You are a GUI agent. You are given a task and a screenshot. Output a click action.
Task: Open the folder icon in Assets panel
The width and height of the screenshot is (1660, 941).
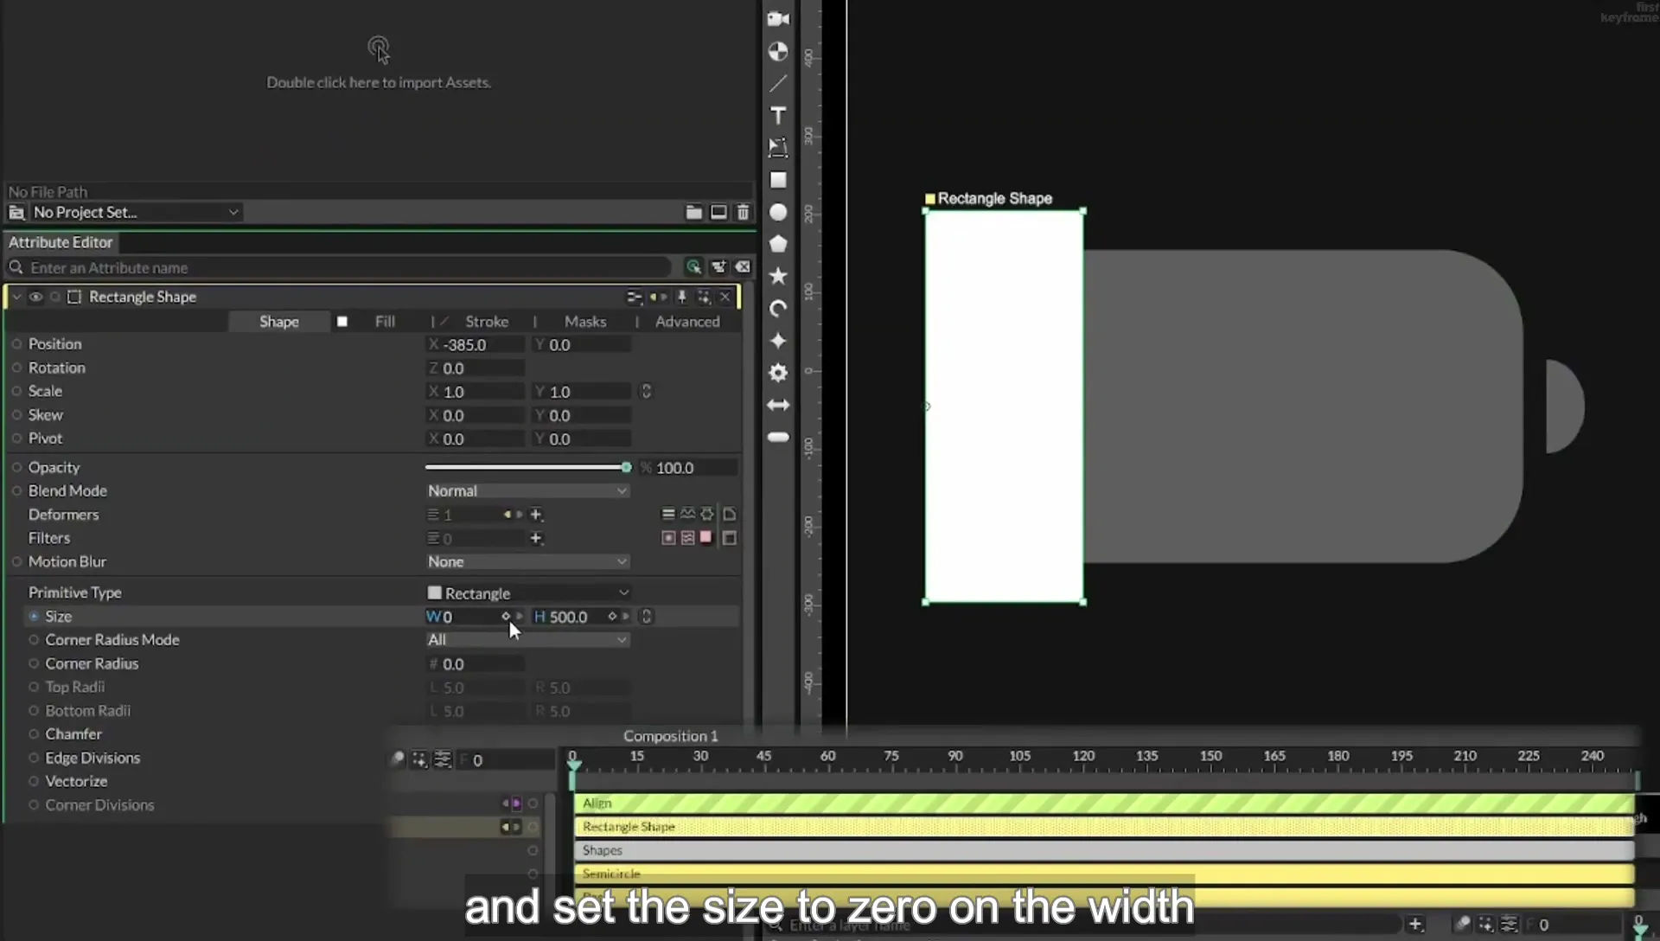tap(693, 212)
